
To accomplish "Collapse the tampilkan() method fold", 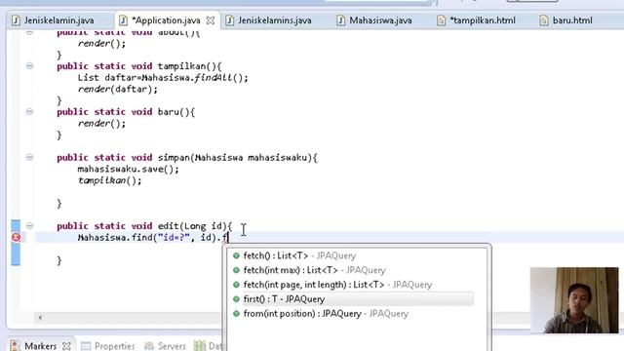I will (x=29, y=66).
